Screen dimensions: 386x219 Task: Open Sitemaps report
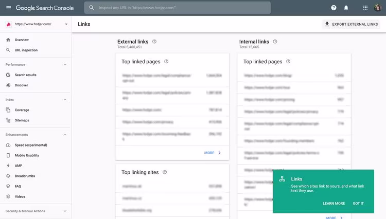click(22, 120)
